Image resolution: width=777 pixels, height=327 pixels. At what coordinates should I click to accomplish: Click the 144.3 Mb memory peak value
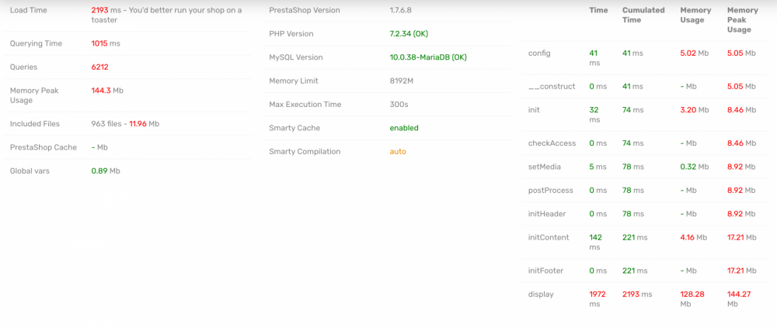point(107,91)
